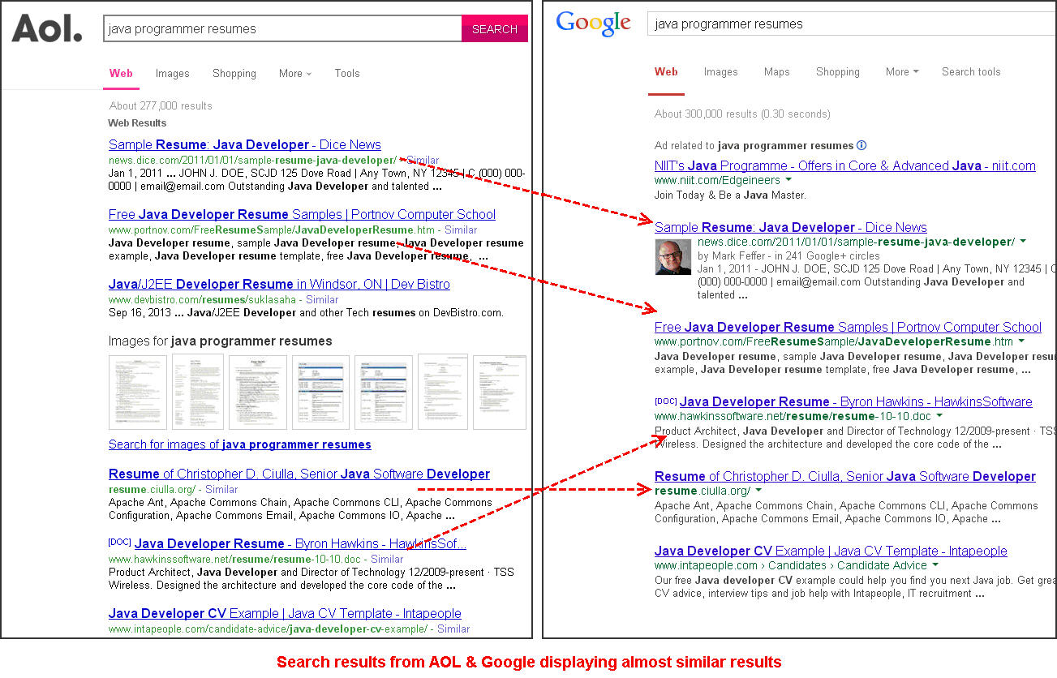This screenshot has height=678, width=1057.
Task: Click fifth resume image thumbnail in AOL
Action: pos(384,392)
